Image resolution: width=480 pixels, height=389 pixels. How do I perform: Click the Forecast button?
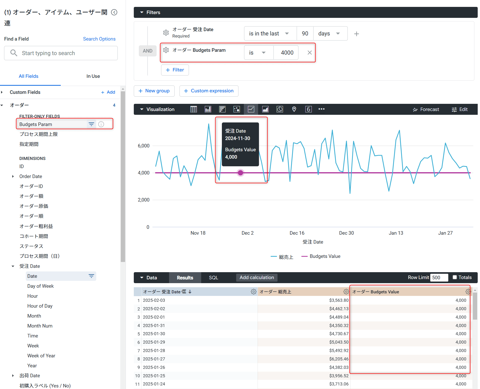(x=426, y=109)
